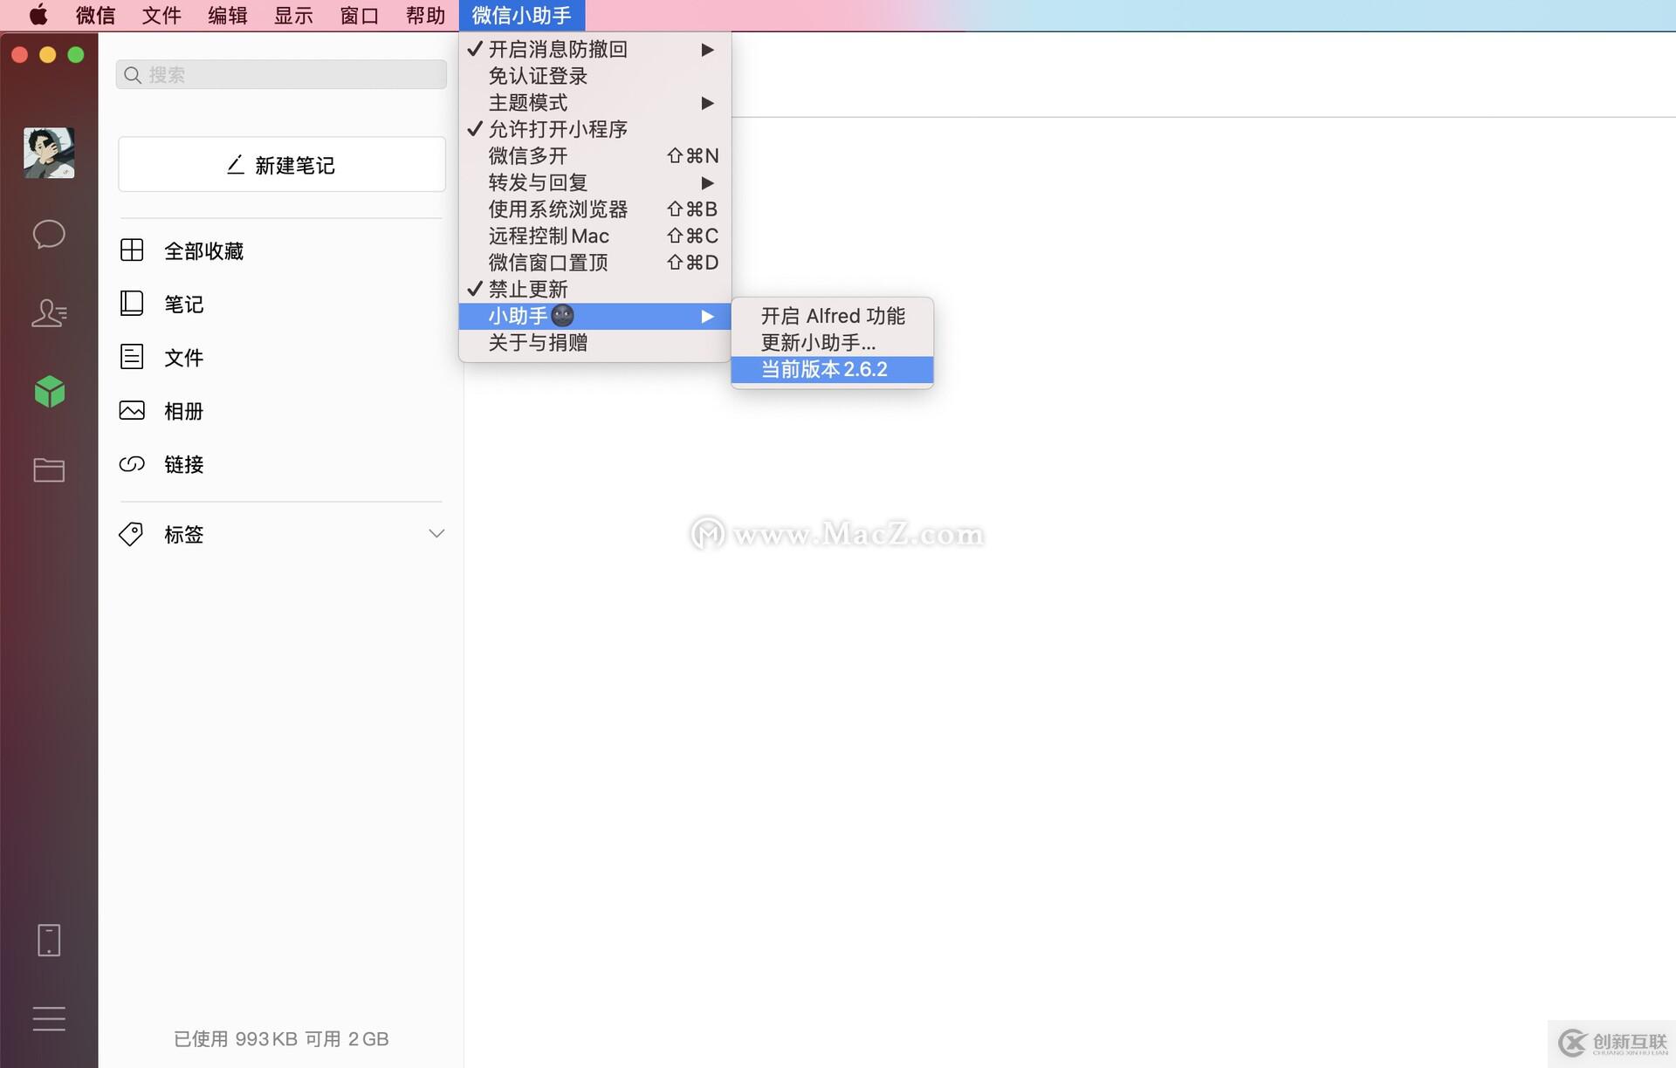Collapse the 标签 tags section chevron

pyautogui.click(x=436, y=533)
